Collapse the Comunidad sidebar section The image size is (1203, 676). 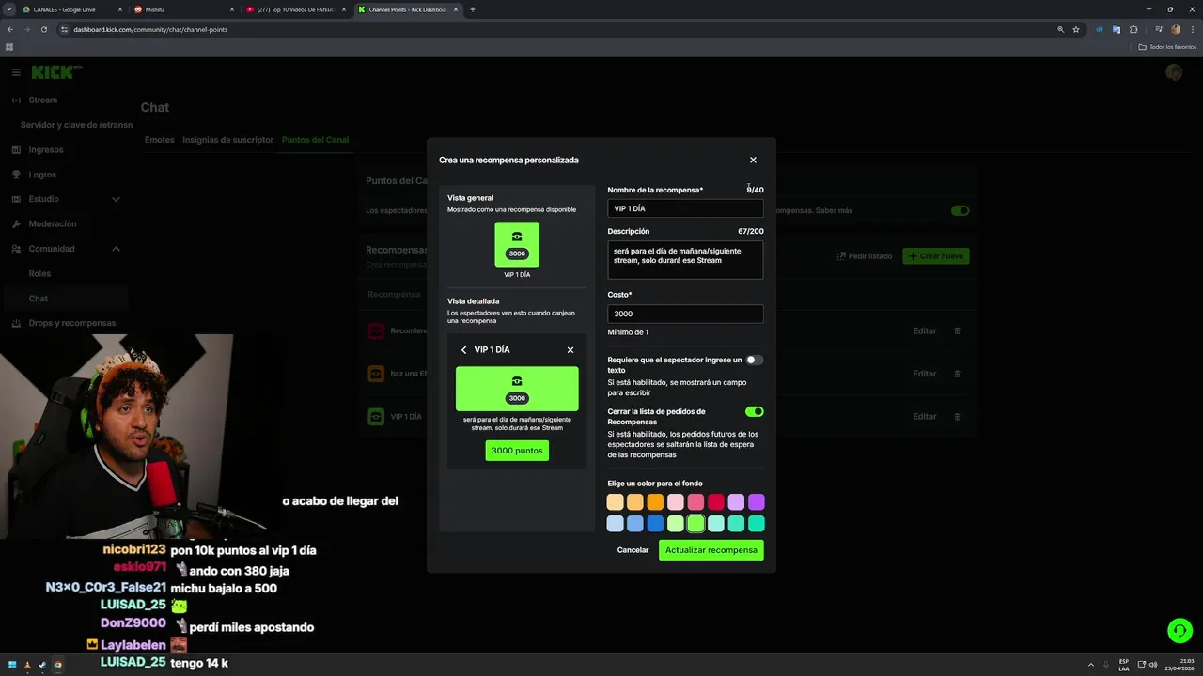click(116, 249)
